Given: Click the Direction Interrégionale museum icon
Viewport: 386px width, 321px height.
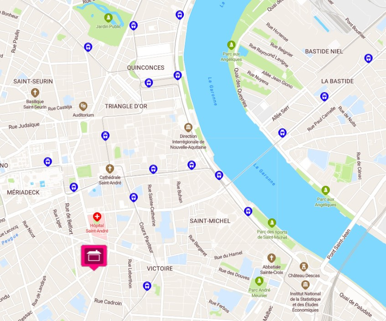Looking at the screenshot, I should tap(188, 127).
